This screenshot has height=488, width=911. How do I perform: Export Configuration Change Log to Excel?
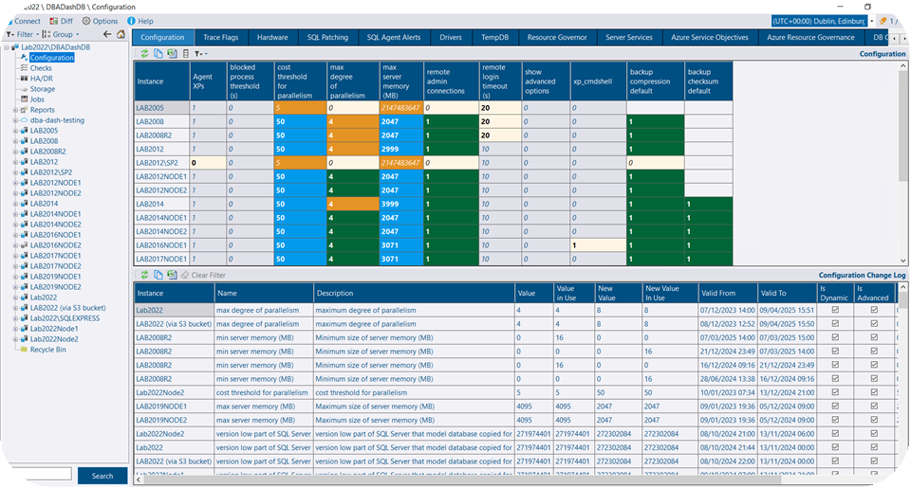click(172, 275)
